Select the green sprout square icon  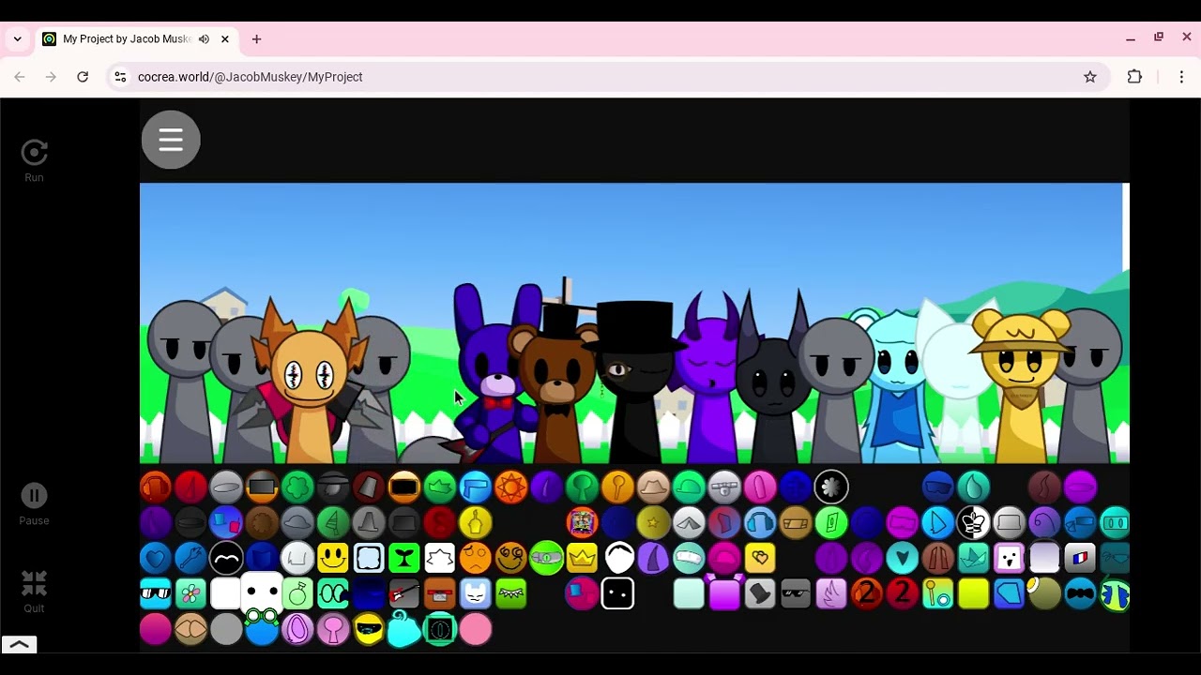click(404, 558)
